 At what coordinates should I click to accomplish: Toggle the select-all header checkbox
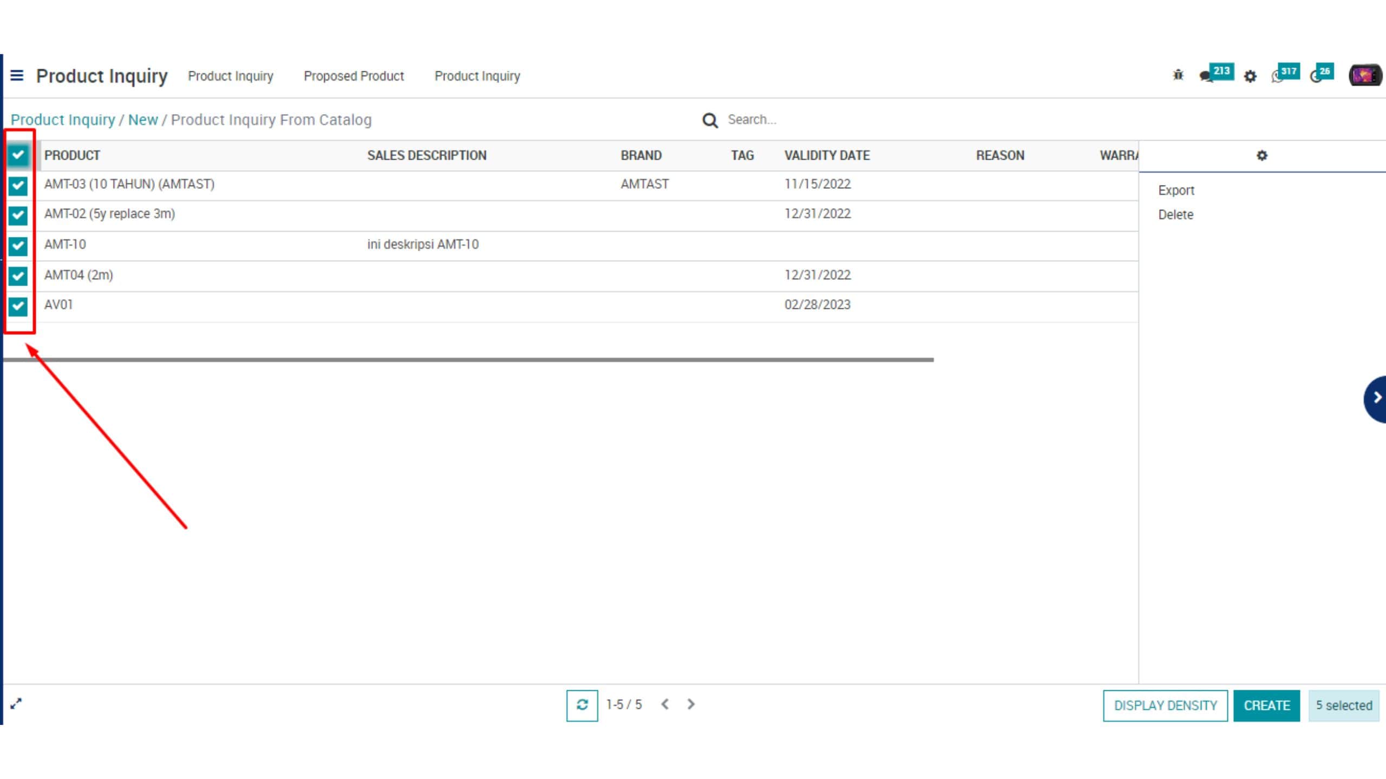[x=18, y=155]
